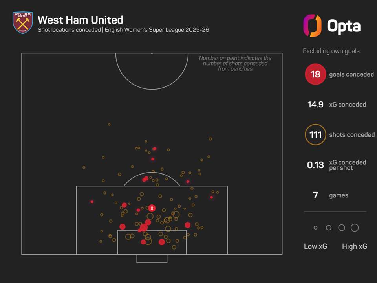Click the Excluding own goals label
This screenshot has height=283, width=377.
(331, 51)
